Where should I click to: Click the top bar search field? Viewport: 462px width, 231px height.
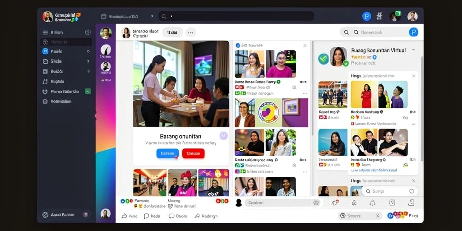point(236,16)
